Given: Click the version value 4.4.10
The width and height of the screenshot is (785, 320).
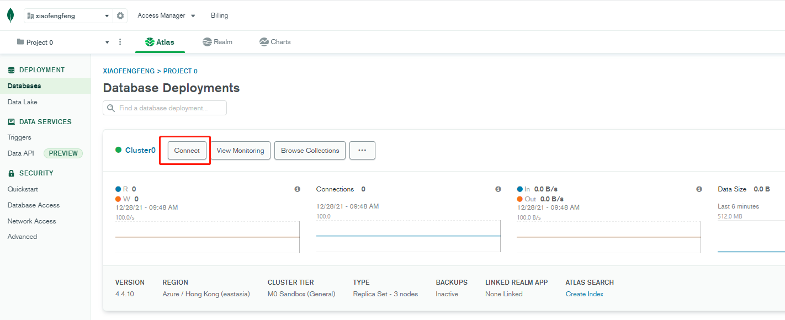Looking at the screenshot, I should (x=125, y=294).
